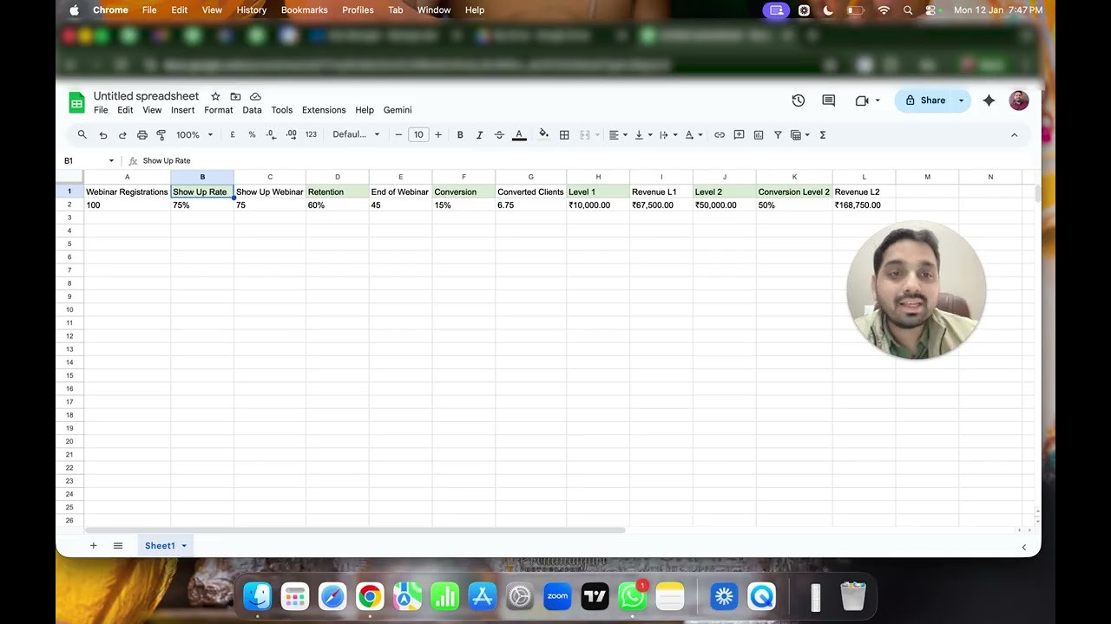The image size is (1111, 624).
Task: Open the Sheet1 tab options arrow
Action: tap(184, 546)
